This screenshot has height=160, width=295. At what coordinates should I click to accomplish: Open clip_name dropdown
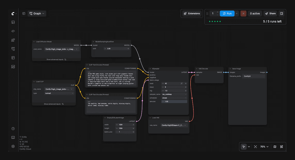pos(59,89)
